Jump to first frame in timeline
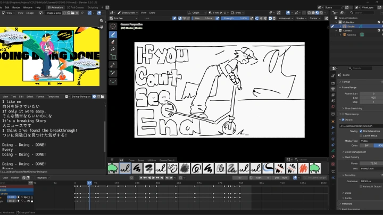Image resolution: width=383 pixels, height=215 pixels. tap(140, 178)
